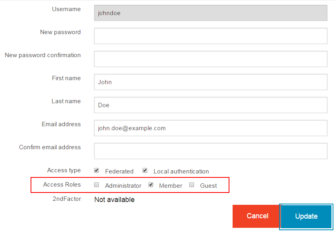The image size is (335, 231).
Task: Click the 2ndFactor 'Not available' text
Action: coord(115,200)
